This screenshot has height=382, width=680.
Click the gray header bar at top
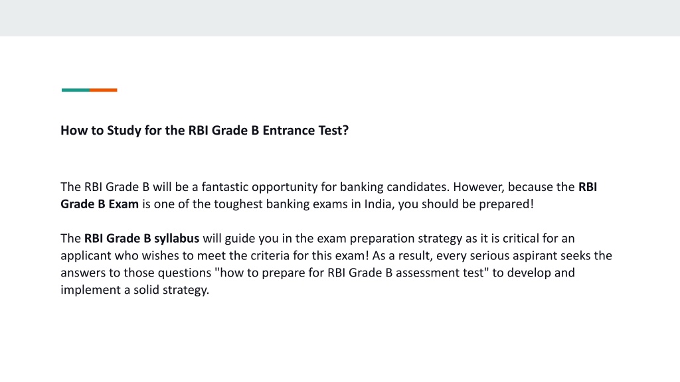[x=340, y=18]
